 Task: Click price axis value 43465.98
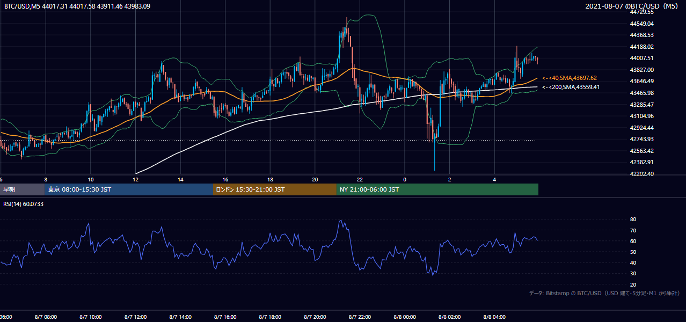click(x=641, y=93)
